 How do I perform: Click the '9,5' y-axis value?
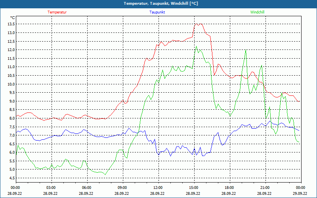pyautogui.click(x=12, y=93)
